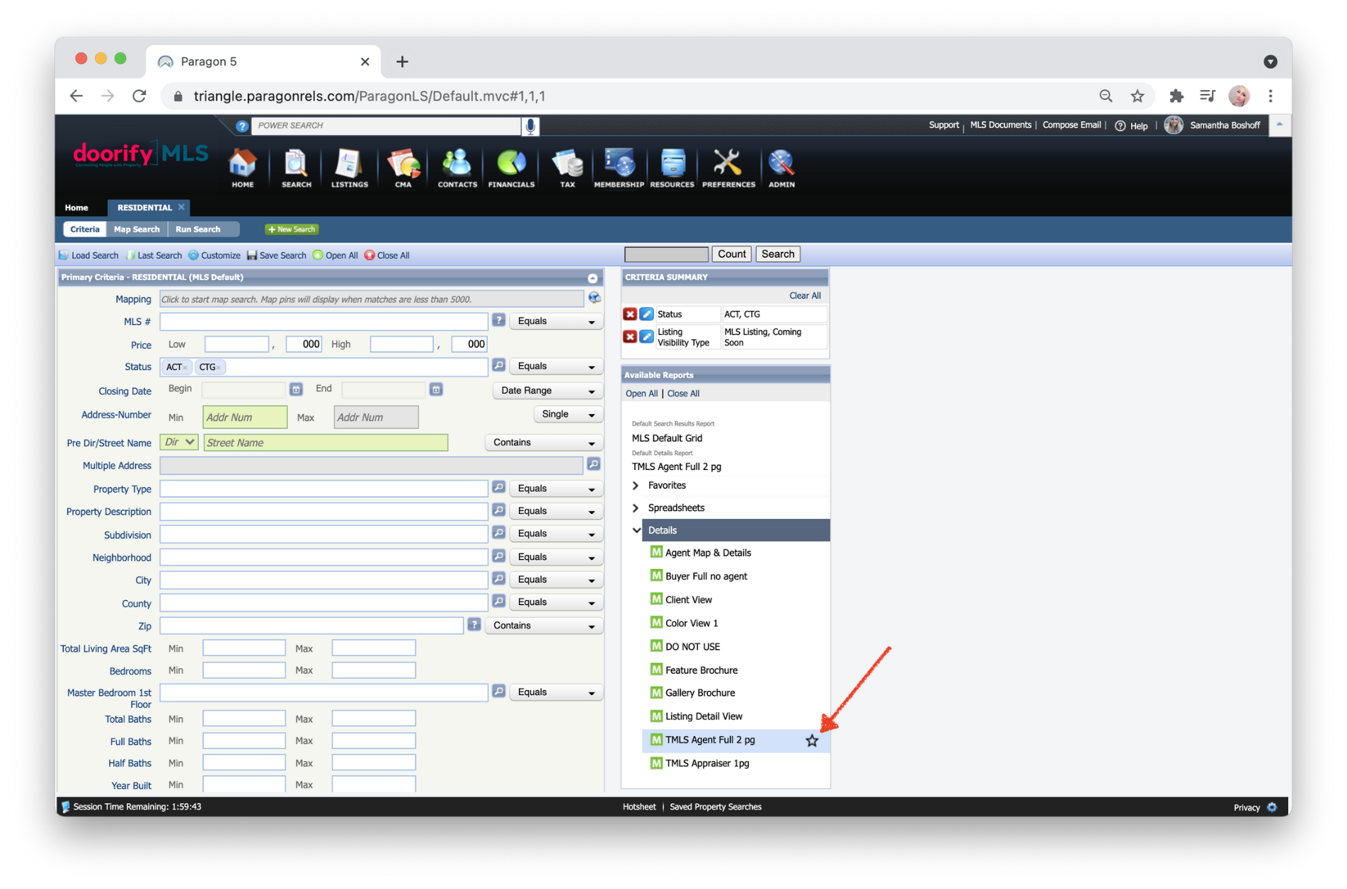This screenshot has width=1347, height=889.
Task: Click Load Search in the toolbar
Action: point(88,256)
